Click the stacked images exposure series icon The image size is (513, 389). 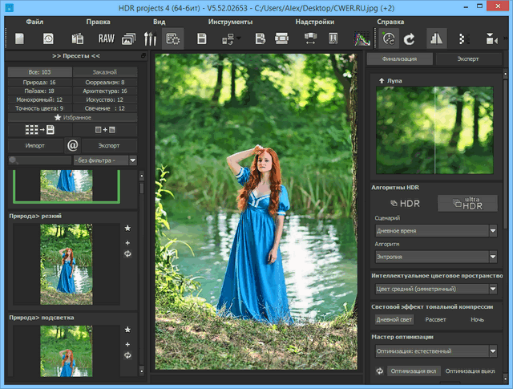128,39
